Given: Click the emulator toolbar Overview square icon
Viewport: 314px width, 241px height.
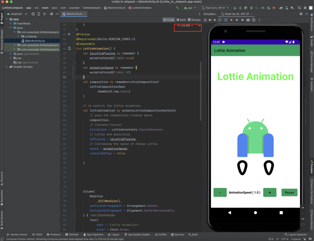Looking at the screenshot, I should click(x=243, y=20).
